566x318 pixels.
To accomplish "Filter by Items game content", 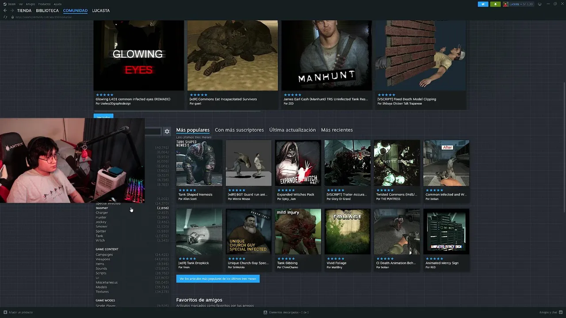I will point(100,264).
